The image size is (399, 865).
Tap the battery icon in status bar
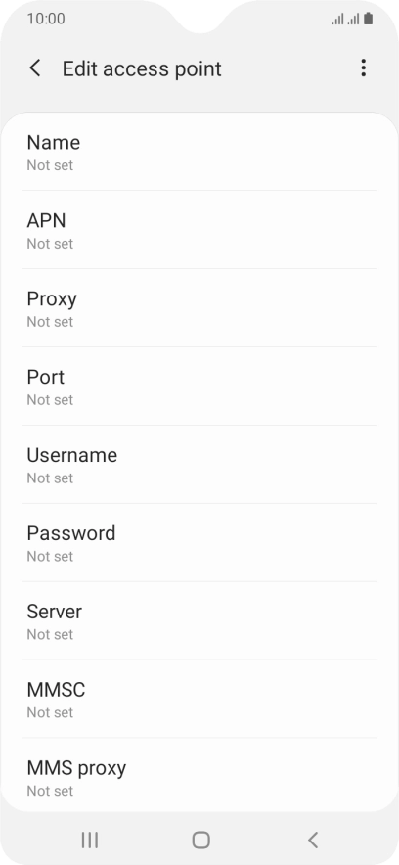pos(368,19)
